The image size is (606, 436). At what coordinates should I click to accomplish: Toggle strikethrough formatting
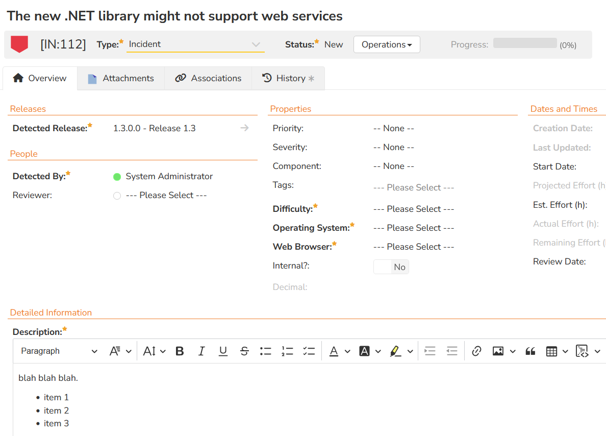coord(244,351)
